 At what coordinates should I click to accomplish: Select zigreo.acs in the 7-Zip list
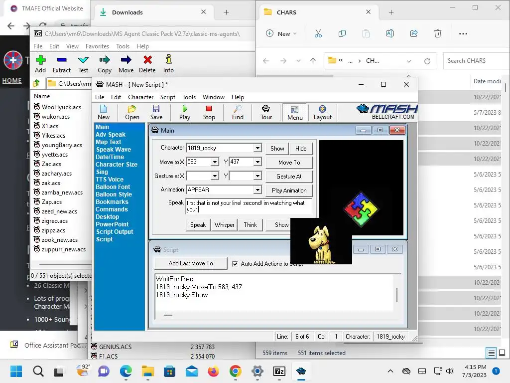tap(55, 221)
